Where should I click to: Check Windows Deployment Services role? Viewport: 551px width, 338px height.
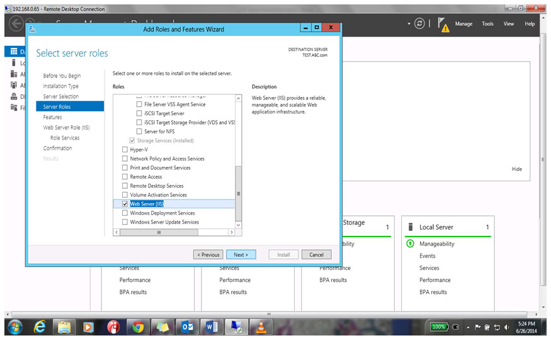(125, 213)
